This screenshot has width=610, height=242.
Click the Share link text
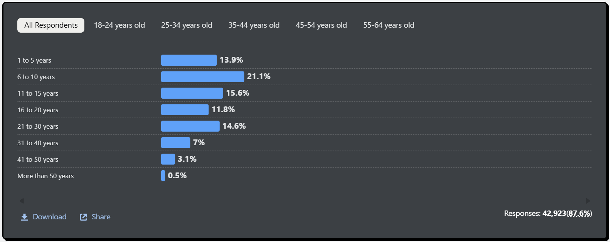[x=101, y=217]
